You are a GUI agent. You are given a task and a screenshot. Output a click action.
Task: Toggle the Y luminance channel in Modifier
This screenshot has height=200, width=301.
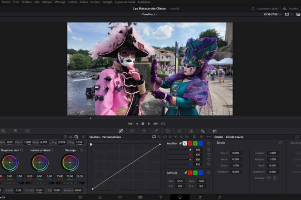tap(185, 143)
